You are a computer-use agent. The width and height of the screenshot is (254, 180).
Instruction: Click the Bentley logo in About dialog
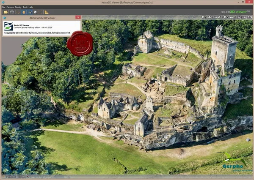[8, 26]
